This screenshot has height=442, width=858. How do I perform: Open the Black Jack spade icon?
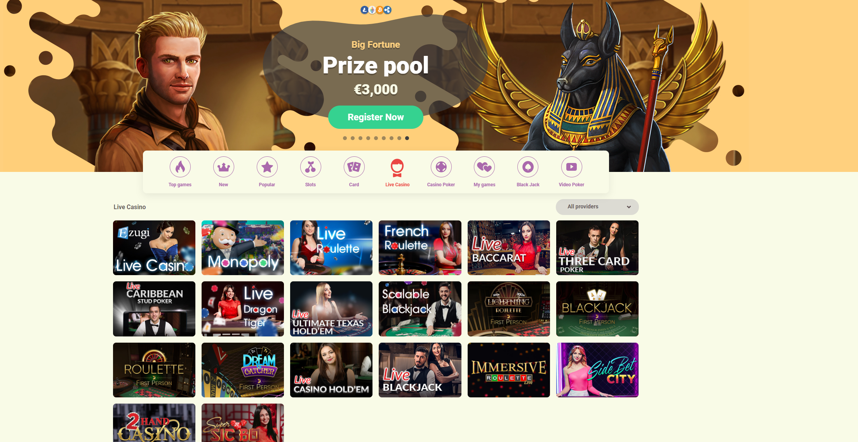coord(528,167)
